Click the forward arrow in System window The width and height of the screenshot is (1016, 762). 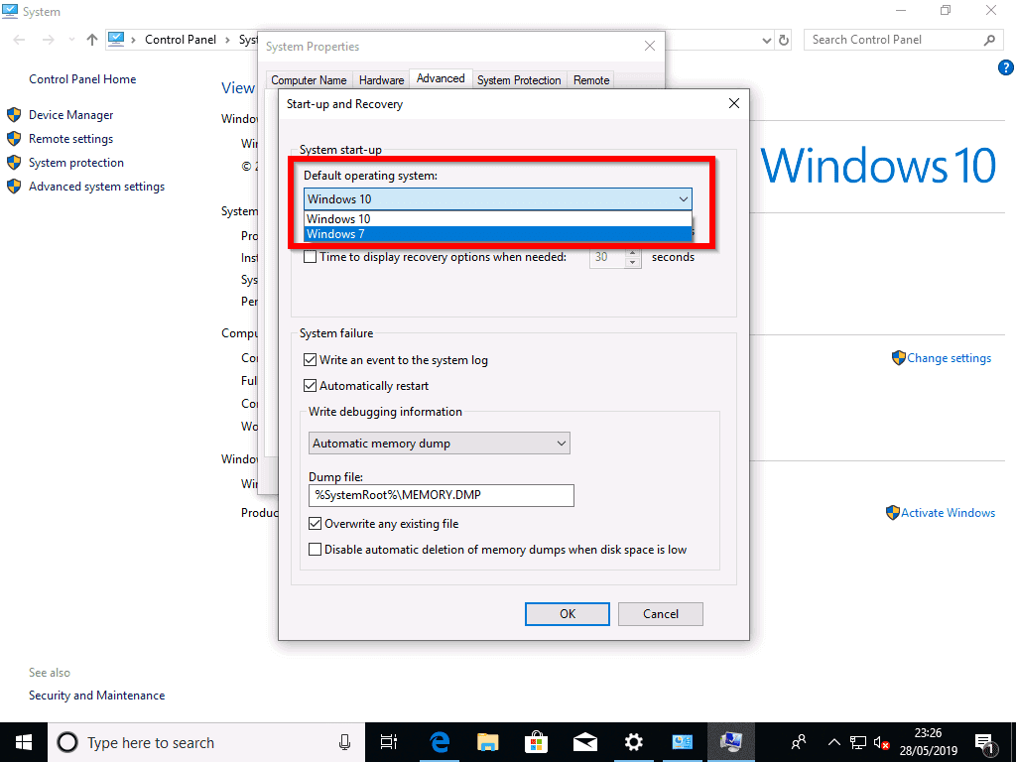pyautogui.click(x=48, y=40)
